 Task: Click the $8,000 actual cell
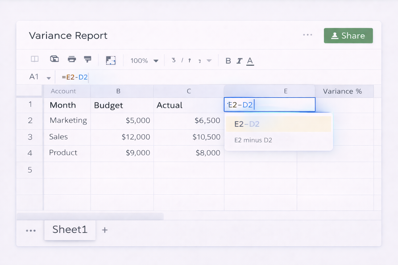pyautogui.click(x=189, y=153)
